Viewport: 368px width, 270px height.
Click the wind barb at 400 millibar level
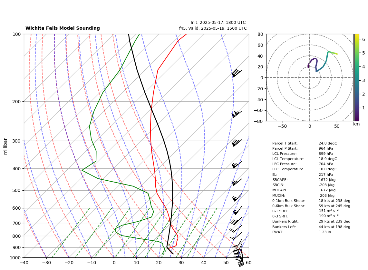[237, 165]
